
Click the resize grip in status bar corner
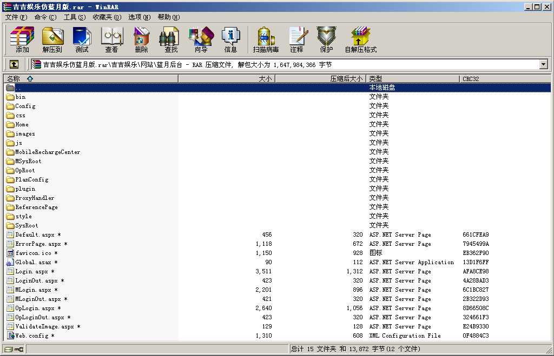[x=549, y=351]
